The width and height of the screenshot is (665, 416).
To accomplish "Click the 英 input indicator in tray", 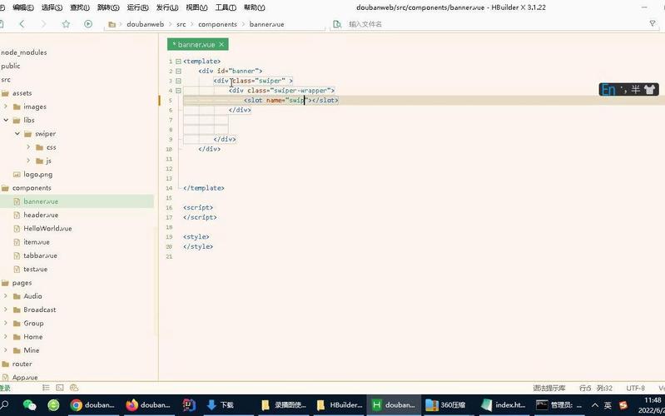I will click(608, 405).
